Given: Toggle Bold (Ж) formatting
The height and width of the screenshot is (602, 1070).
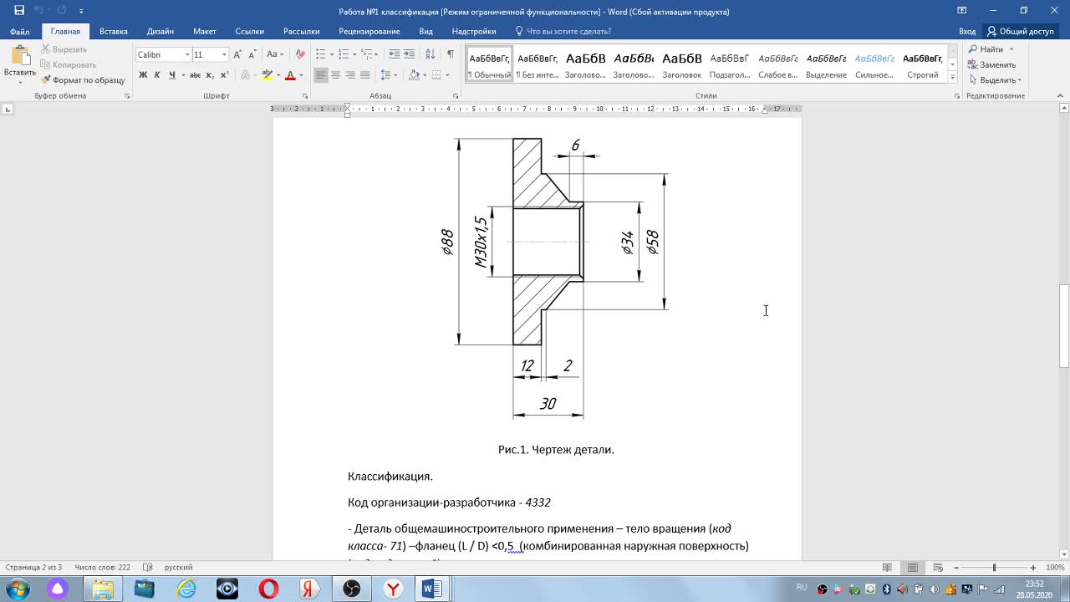Looking at the screenshot, I should [x=143, y=75].
